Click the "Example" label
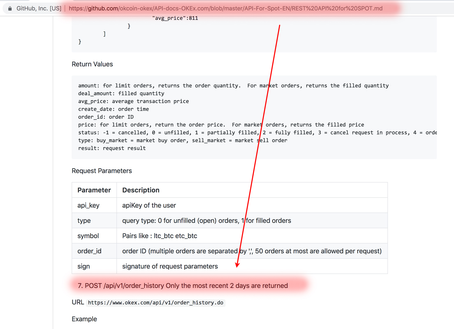This screenshot has height=329, width=454. [x=84, y=319]
